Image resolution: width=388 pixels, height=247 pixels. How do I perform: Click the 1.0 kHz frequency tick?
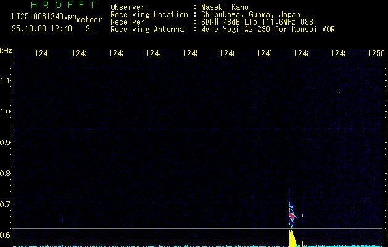click(x=6, y=112)
